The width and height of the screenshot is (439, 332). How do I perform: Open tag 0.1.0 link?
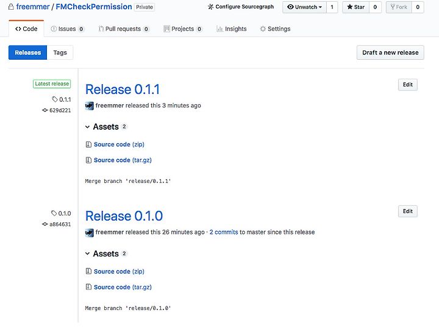(x=65, y=213)
